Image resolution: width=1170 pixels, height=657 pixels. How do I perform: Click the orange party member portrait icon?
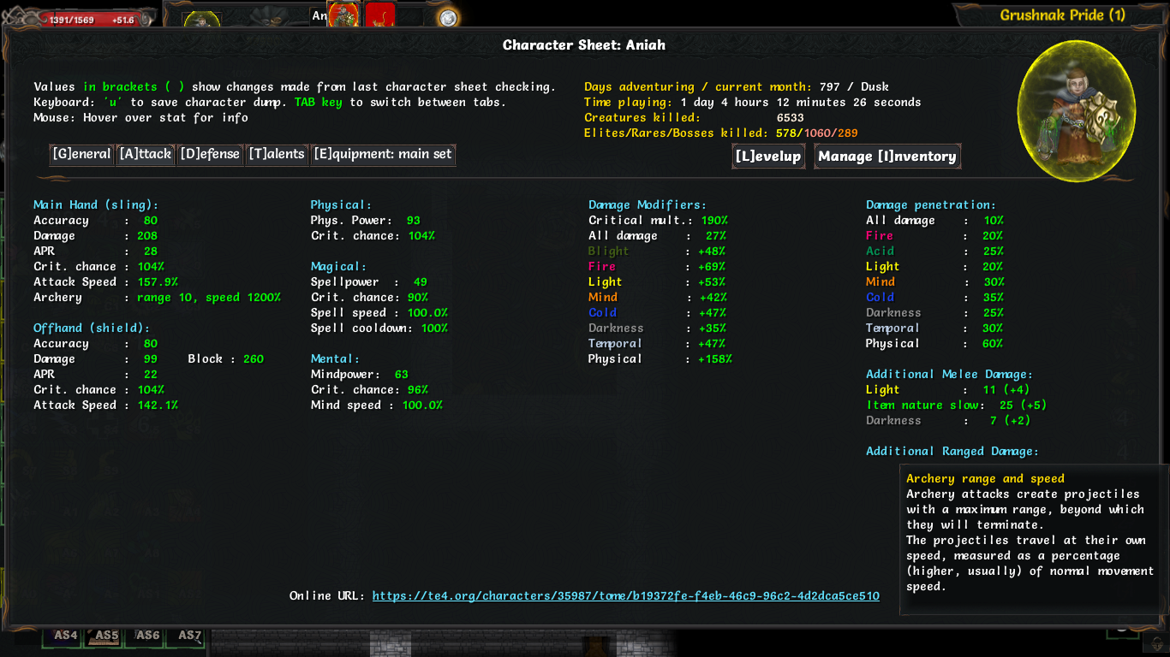[343, 15]
